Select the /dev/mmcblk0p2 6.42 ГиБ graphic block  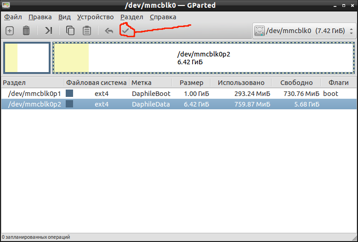pos(204,58)
